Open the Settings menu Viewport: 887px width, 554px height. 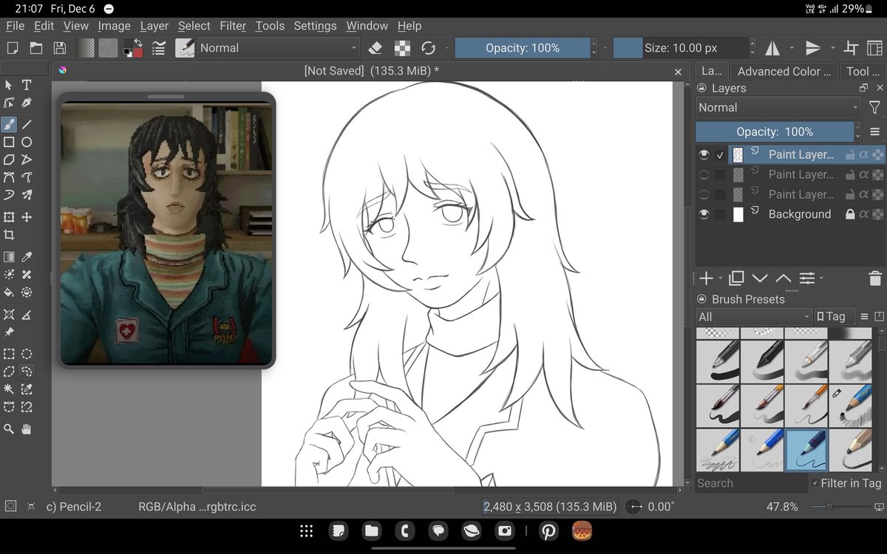click(x=315, y=25)
